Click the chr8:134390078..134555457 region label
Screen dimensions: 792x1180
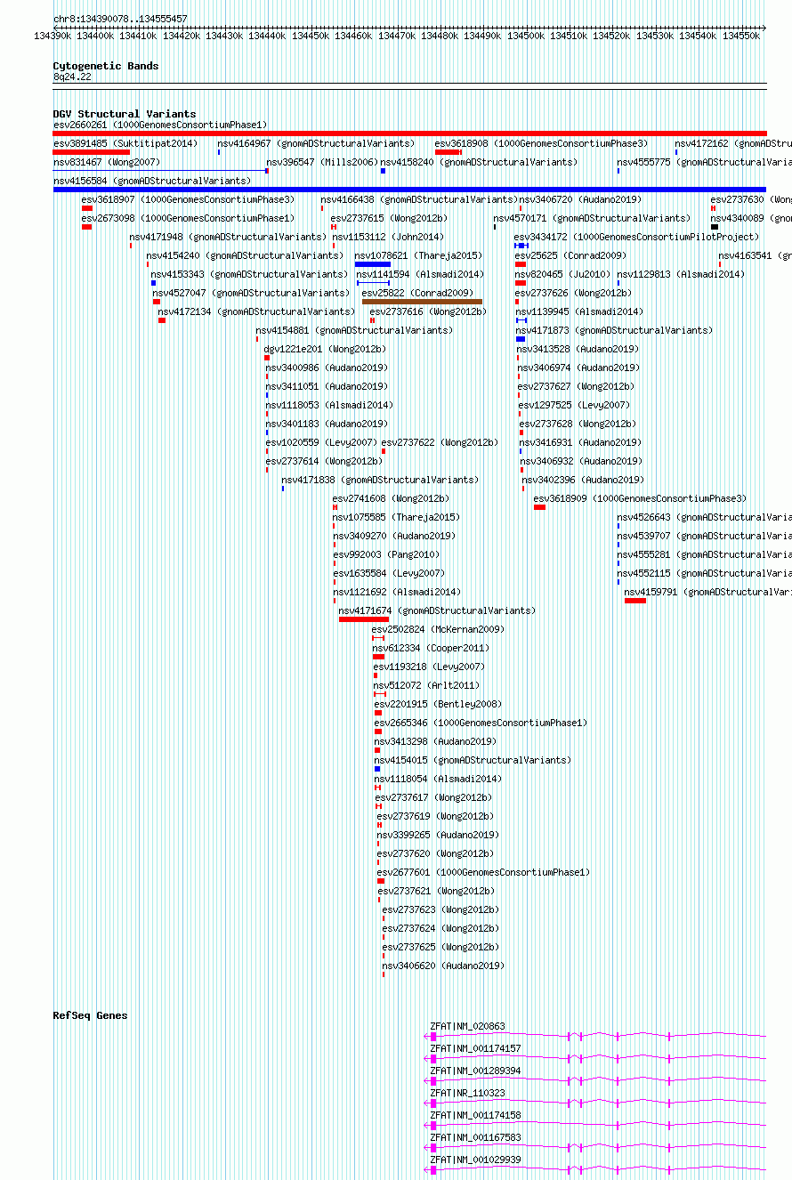click(120, 19)
